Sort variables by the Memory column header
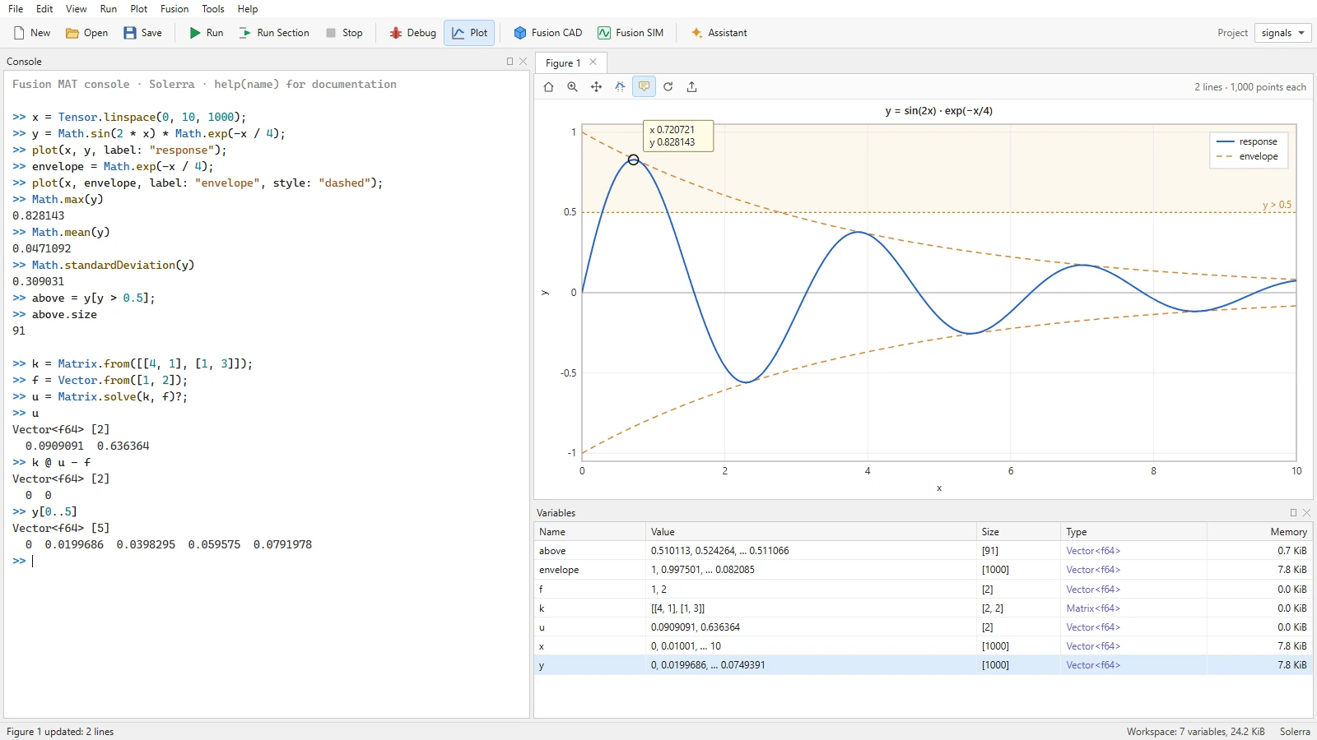 tap(1259, 532)
